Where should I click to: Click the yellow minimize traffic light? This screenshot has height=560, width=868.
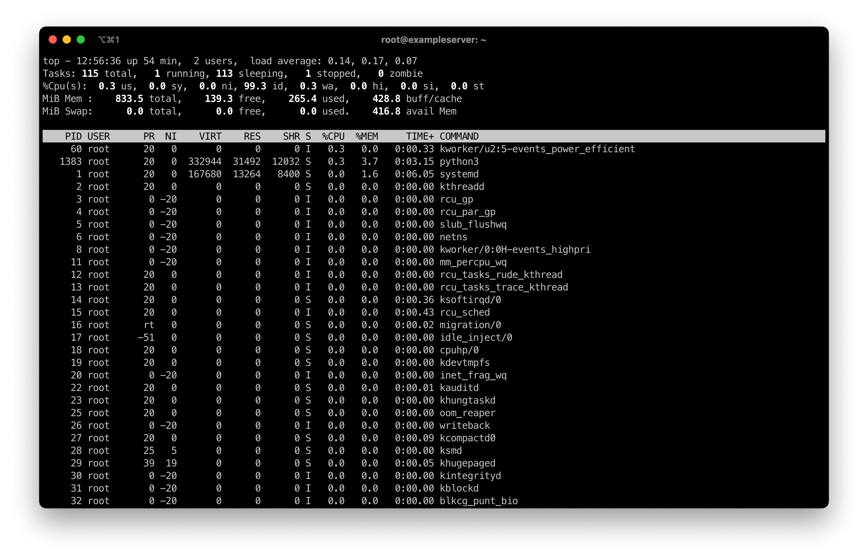[x=67, y=39]
